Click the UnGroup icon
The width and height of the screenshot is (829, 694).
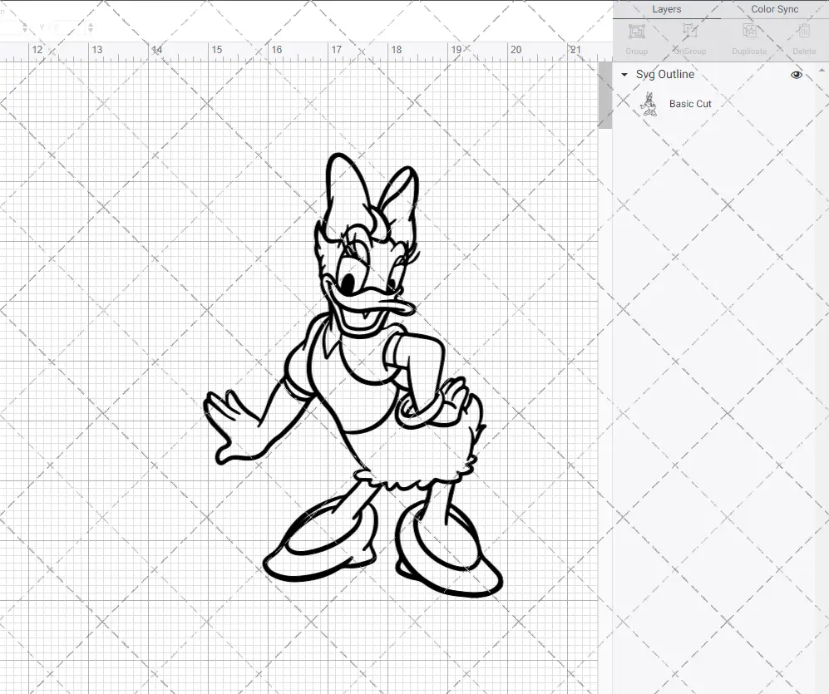click(x=690, y=32)
